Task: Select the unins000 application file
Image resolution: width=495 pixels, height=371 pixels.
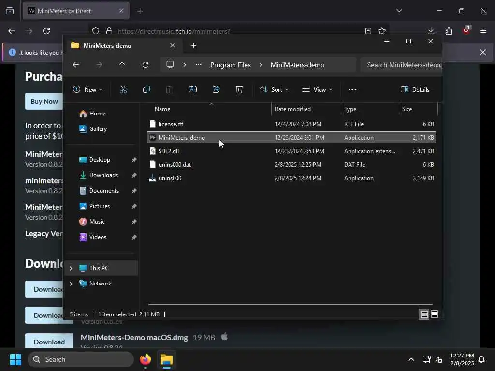Action: pyautogui.click(x=291, y=178)
